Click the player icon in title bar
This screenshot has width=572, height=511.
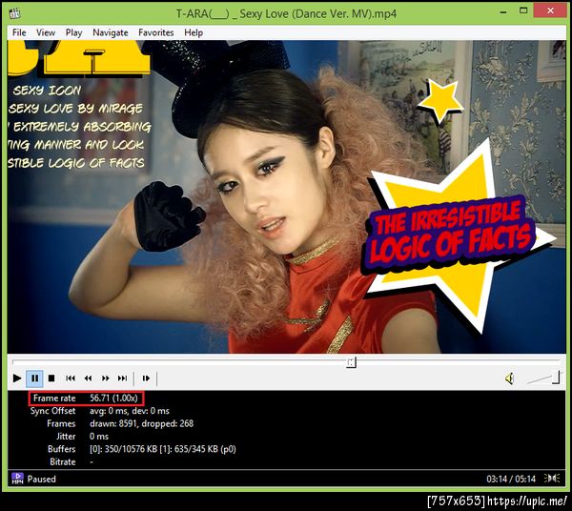(x=15, y=13)
